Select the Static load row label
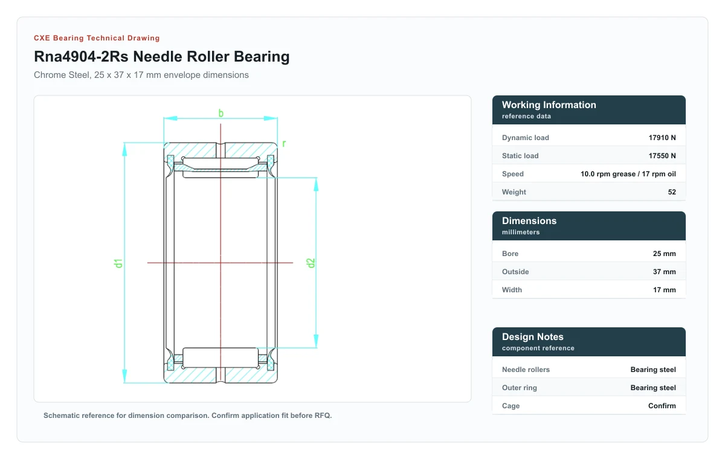The height and width of the screenshot is (459, 725). [x=520, y=156]
